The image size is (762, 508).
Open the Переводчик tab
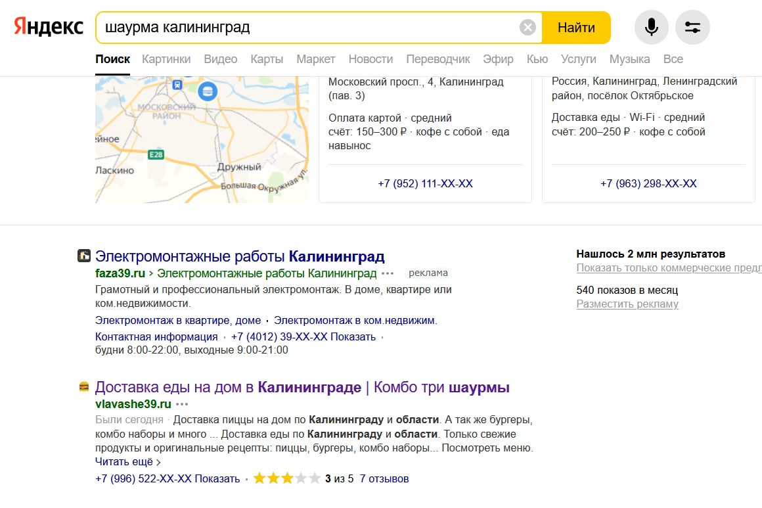tap(438, 59)
